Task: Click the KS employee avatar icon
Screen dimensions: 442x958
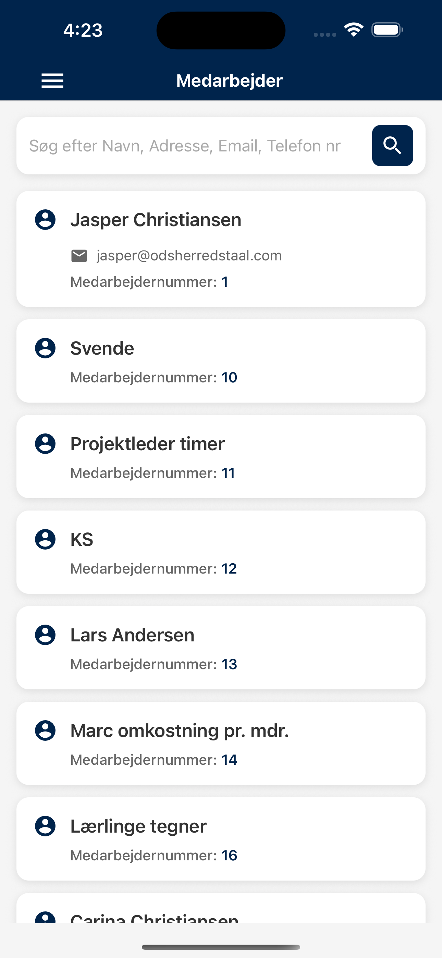Action: pyautogui.click(x=45, y=539)
